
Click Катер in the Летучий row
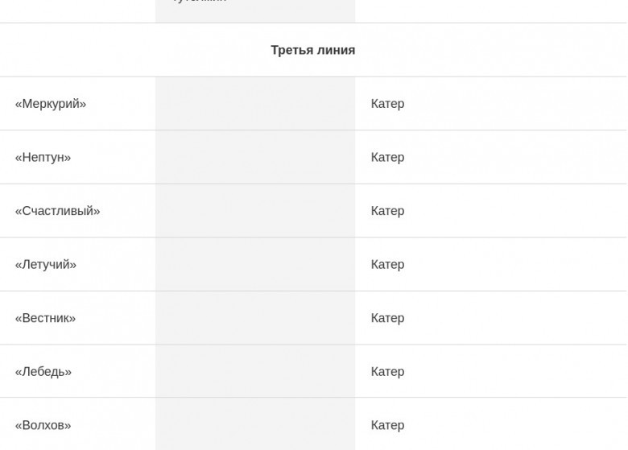tap(387, 265)
